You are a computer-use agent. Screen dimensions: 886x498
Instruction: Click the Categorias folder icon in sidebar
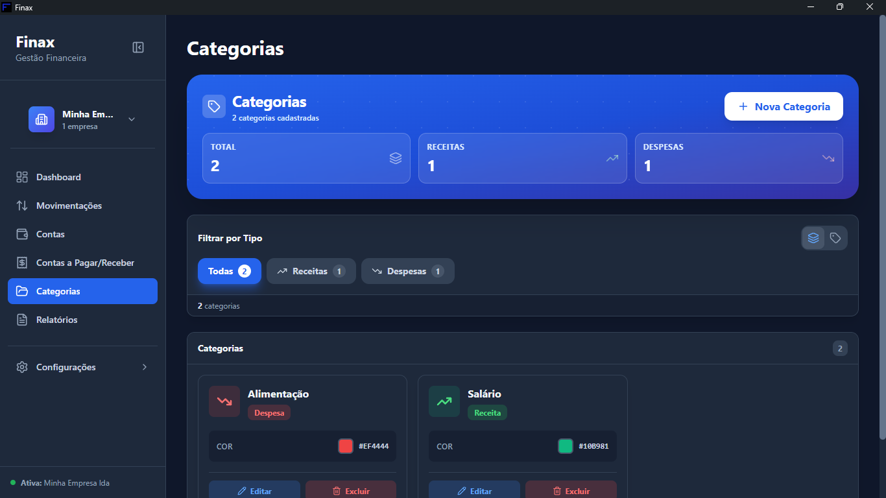[22, 291]
